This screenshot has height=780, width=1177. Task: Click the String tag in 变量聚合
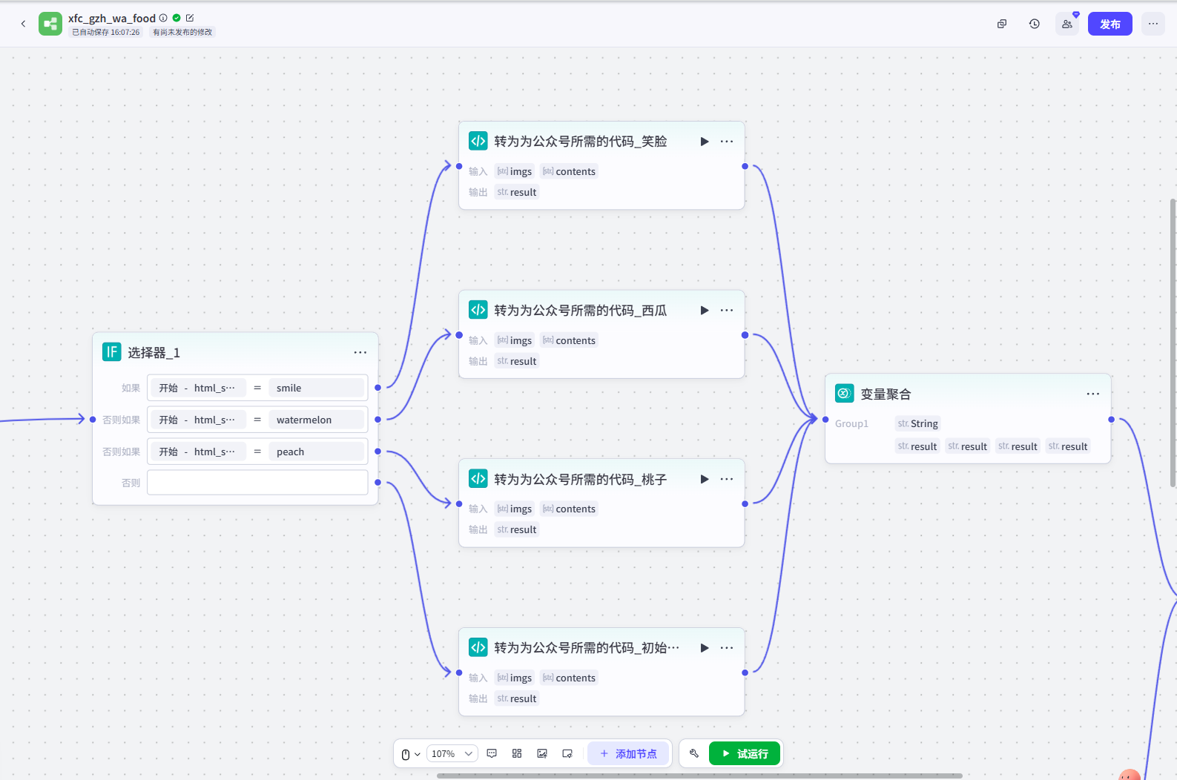pos(918,424)
